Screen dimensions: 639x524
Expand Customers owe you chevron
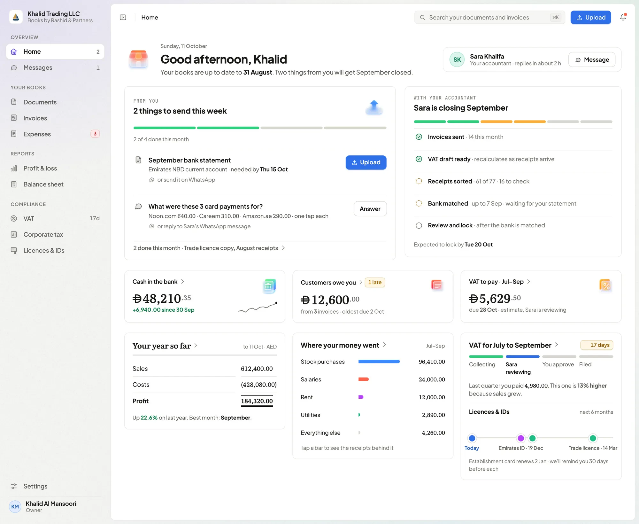(361, 282)
